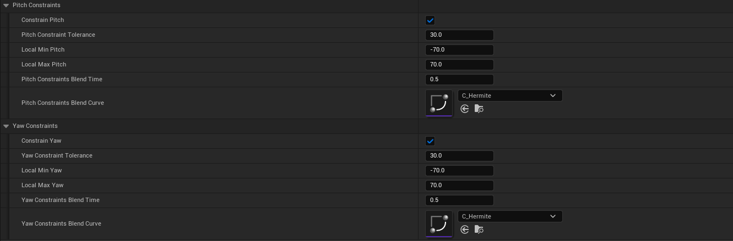The height and width of the screenshot is (241, 733).
Task: Edit the Pitch Constraint Tolerance value
Action: click(x=459, y=35)
